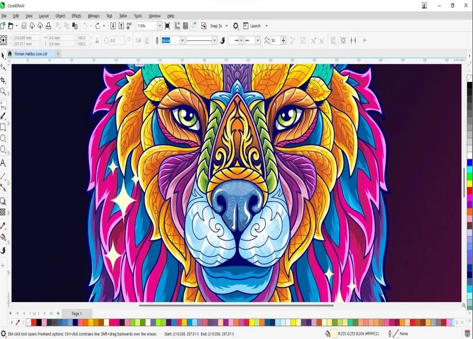The width and height of the screenshot is (473, 339).
Task: Open the File menu
Action: pyautogui.click(x=4, y=16)
